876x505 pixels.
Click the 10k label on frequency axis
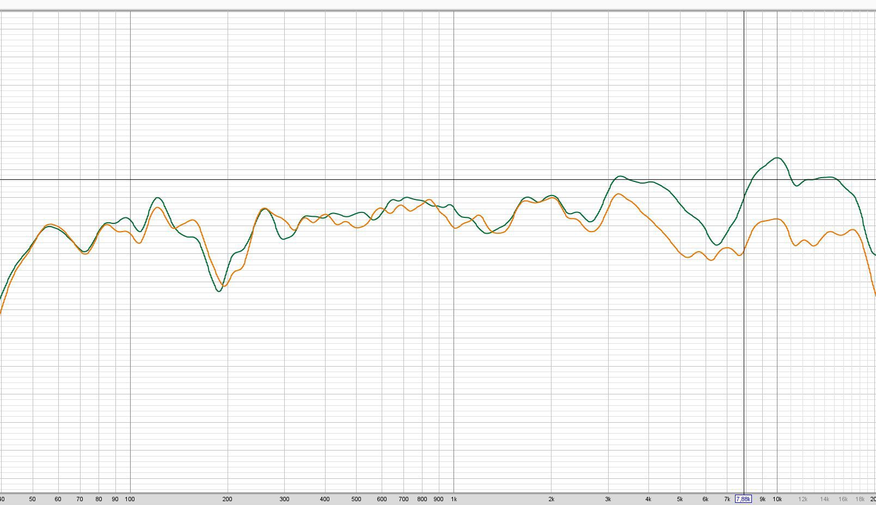pos(777,499)
